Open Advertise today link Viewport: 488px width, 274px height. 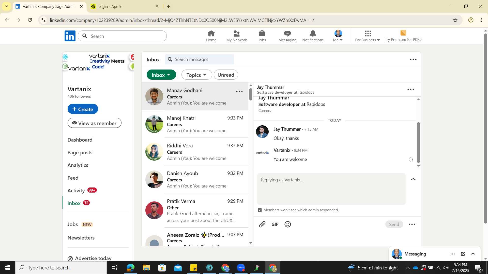point(89,258)
